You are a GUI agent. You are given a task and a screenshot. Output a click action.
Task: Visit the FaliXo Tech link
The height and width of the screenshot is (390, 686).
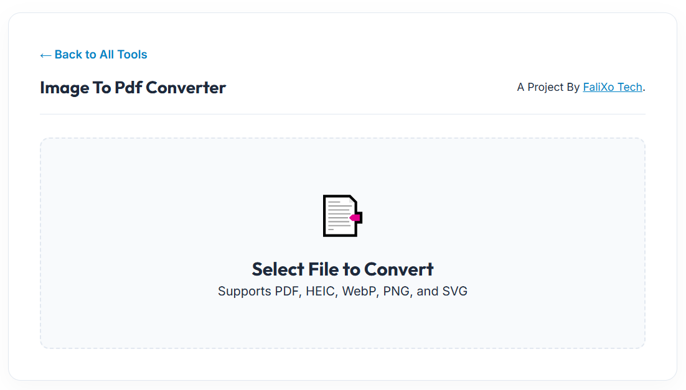(x=612, y=87)
